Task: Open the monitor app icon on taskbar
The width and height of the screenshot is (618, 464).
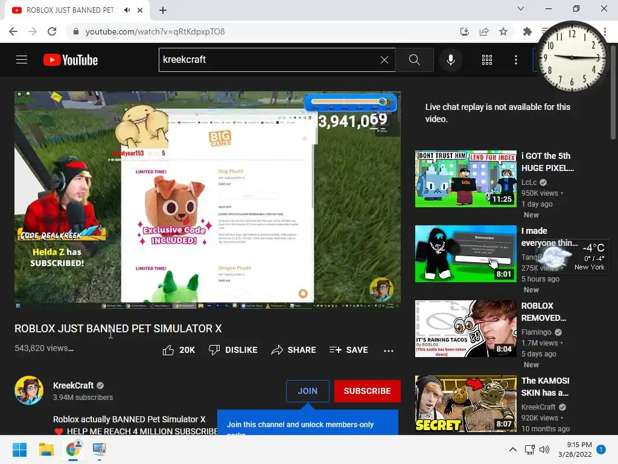Action: coord(99,449)
